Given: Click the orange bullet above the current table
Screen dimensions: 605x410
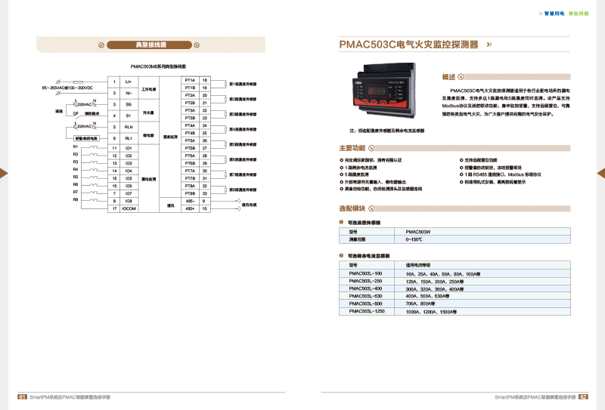Looking at the screenshot, I should point(340,257).
